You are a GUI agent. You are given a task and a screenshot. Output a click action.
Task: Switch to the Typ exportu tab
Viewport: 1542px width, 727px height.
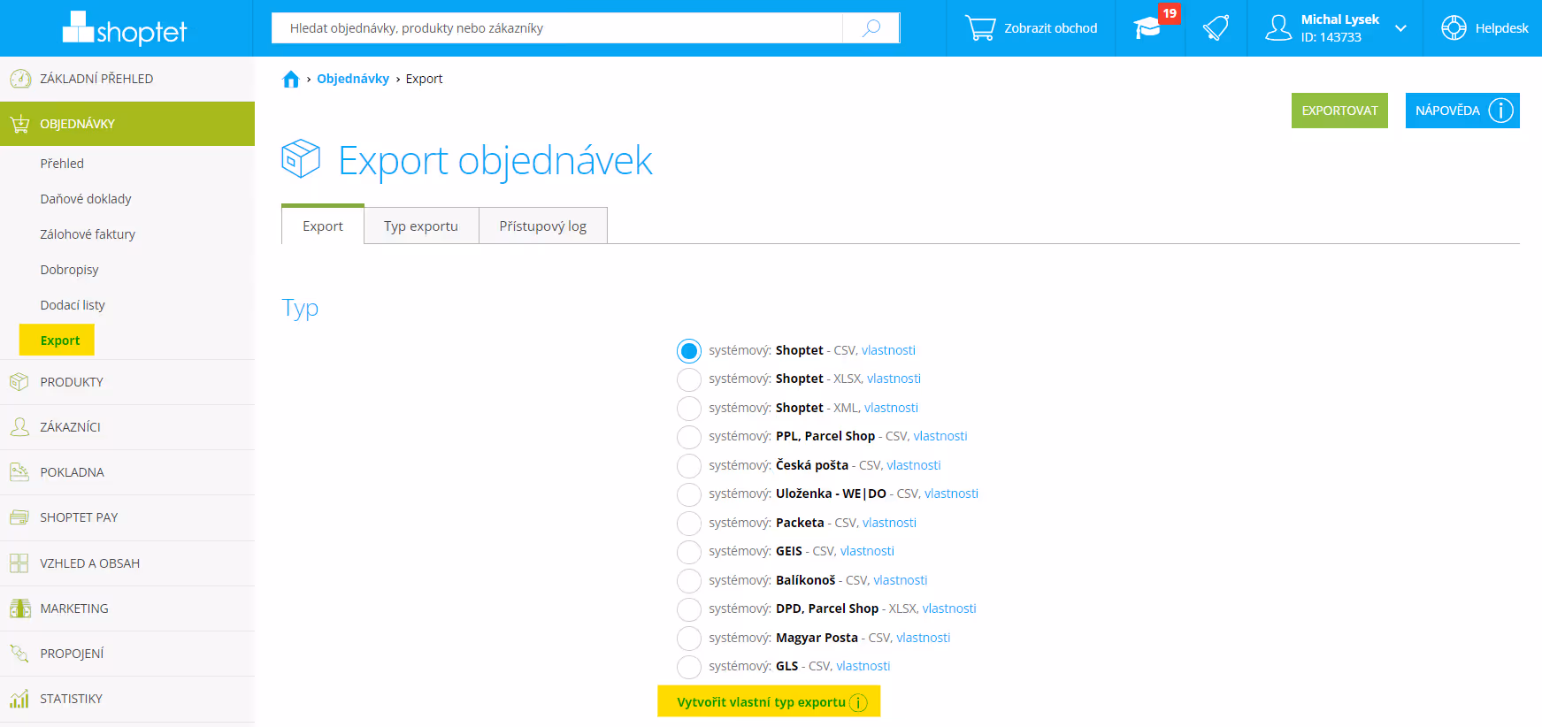(x=421, y=226)
